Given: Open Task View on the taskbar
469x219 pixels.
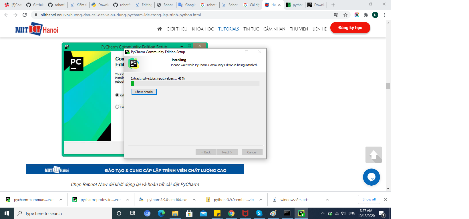Looking at the screenshot, I should (x=133, y=213).
